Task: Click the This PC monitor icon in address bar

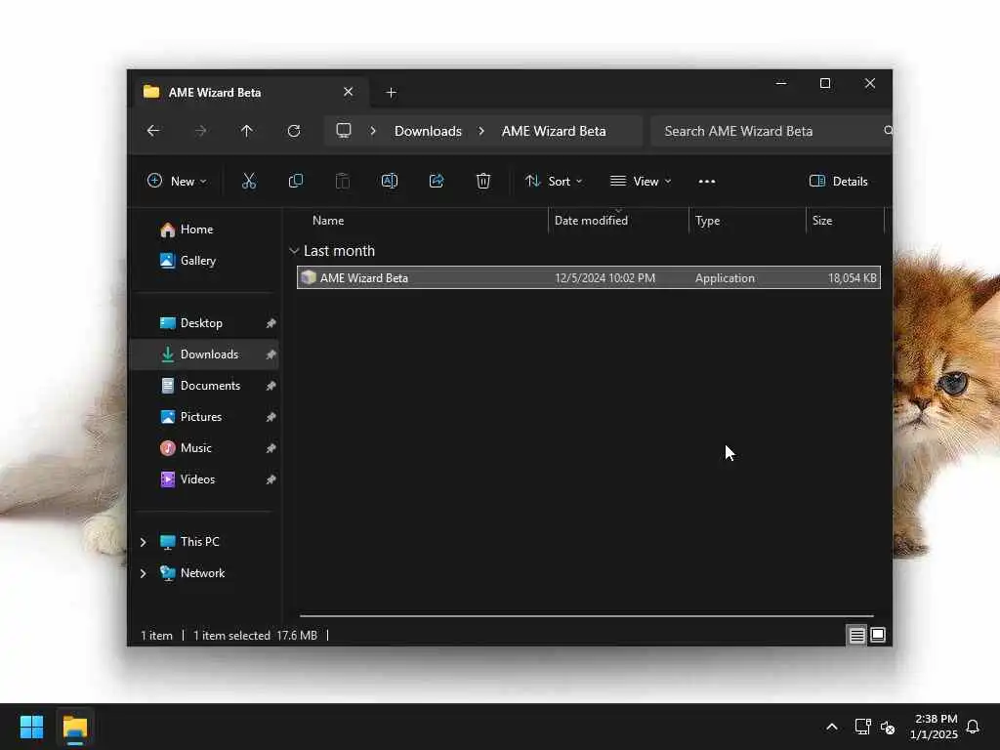Action: (344, 131)
